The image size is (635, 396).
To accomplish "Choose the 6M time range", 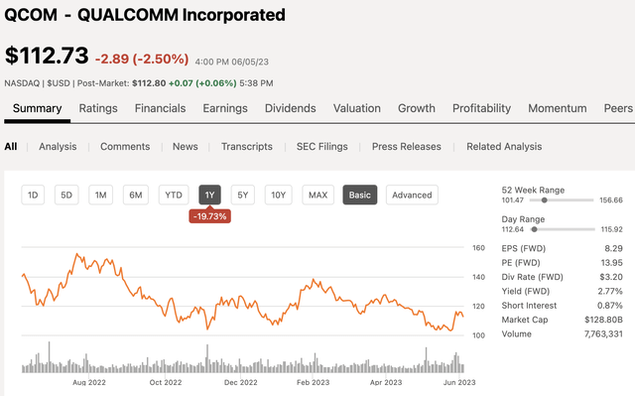I will click(136, 195).
